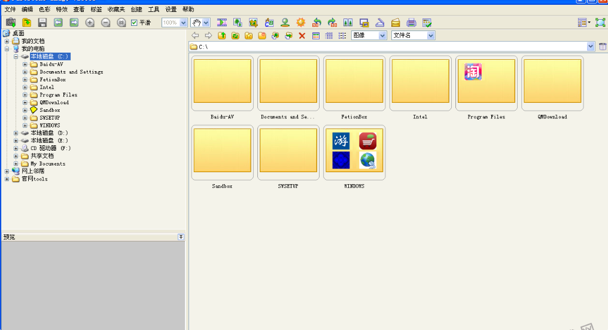Open the 色彩 menu
Screen dimensions: 608x330
[45, 10]
